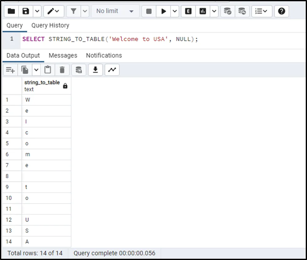Image resolution: width=307 pixels, height=260 pixels.
Task: Click the Commit database icon
Action: tap(228, 11)
